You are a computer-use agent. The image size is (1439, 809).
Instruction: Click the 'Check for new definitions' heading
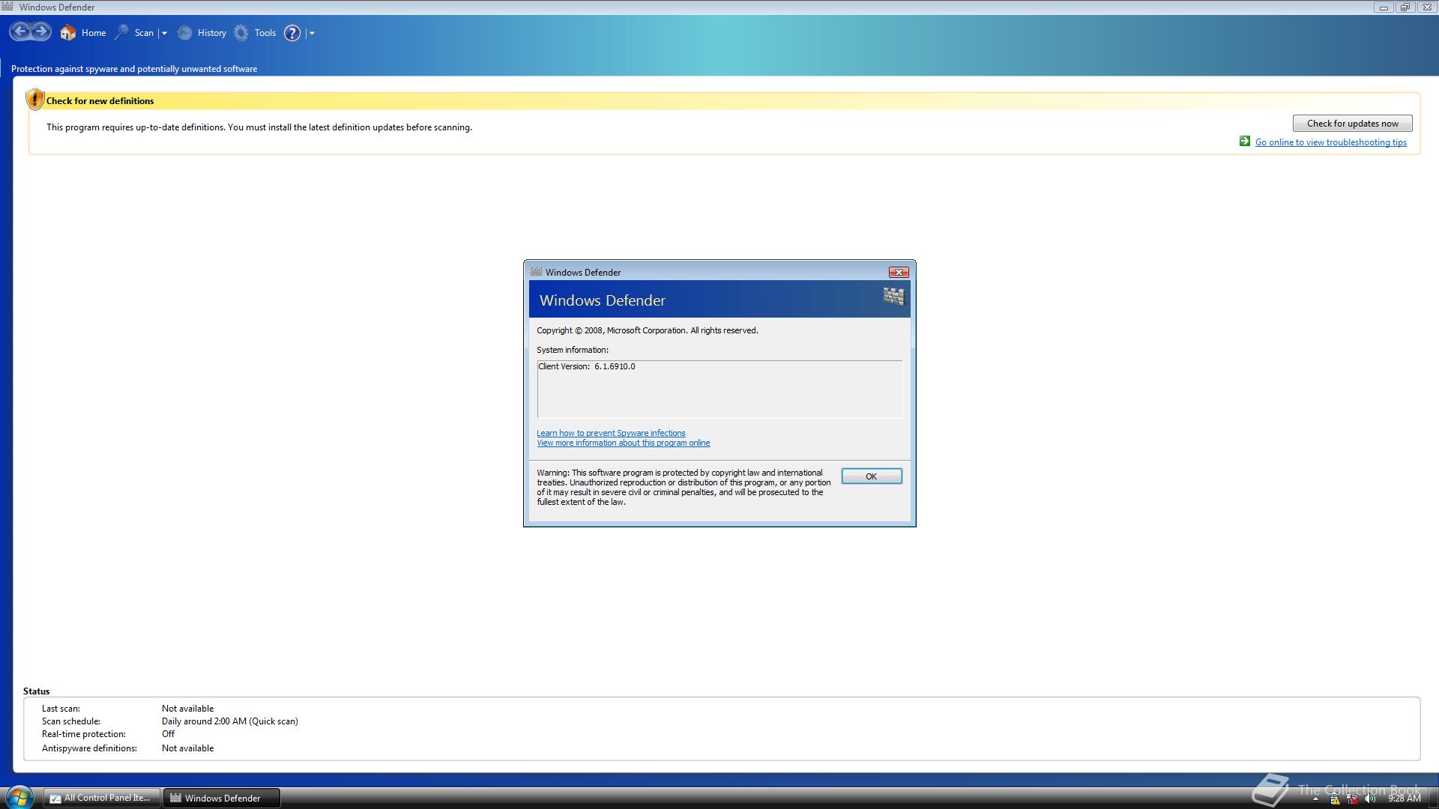[x=100, y=101]
